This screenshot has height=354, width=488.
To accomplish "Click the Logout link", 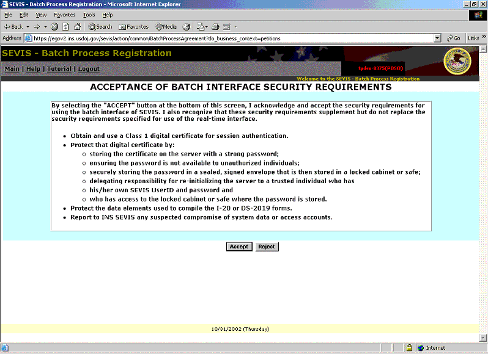I will [89, 68].
